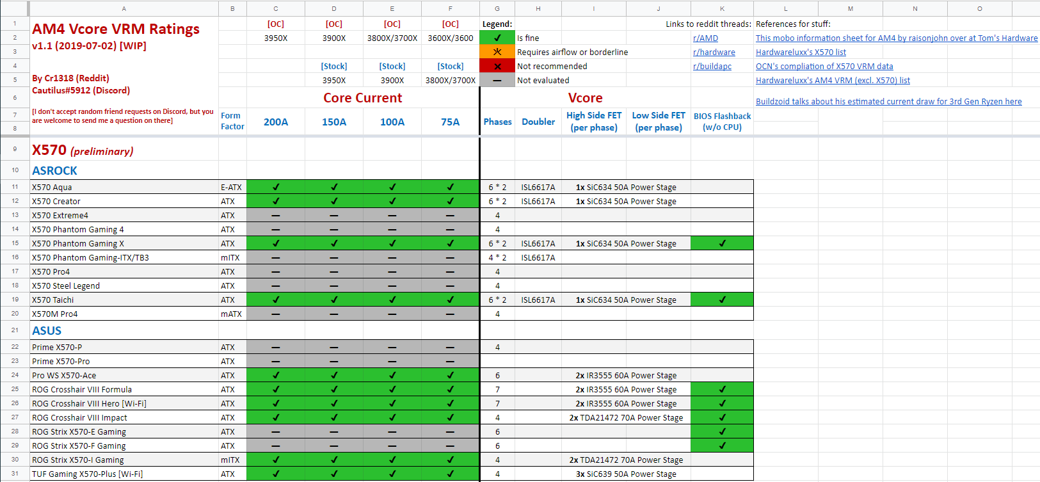Click '3x SiC639 50A Power Stage' cell
The image size is (1040, 482).
626,474
